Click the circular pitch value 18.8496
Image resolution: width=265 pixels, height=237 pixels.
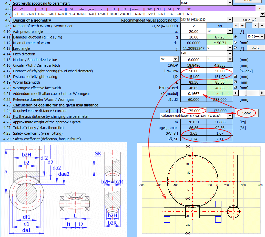coord(194,65)
